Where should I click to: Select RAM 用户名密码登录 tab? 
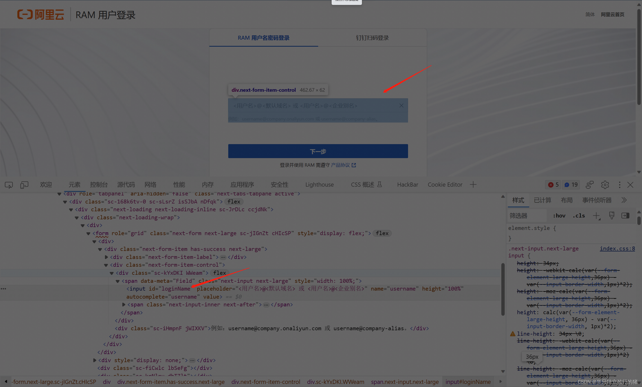tap(263, 38)
